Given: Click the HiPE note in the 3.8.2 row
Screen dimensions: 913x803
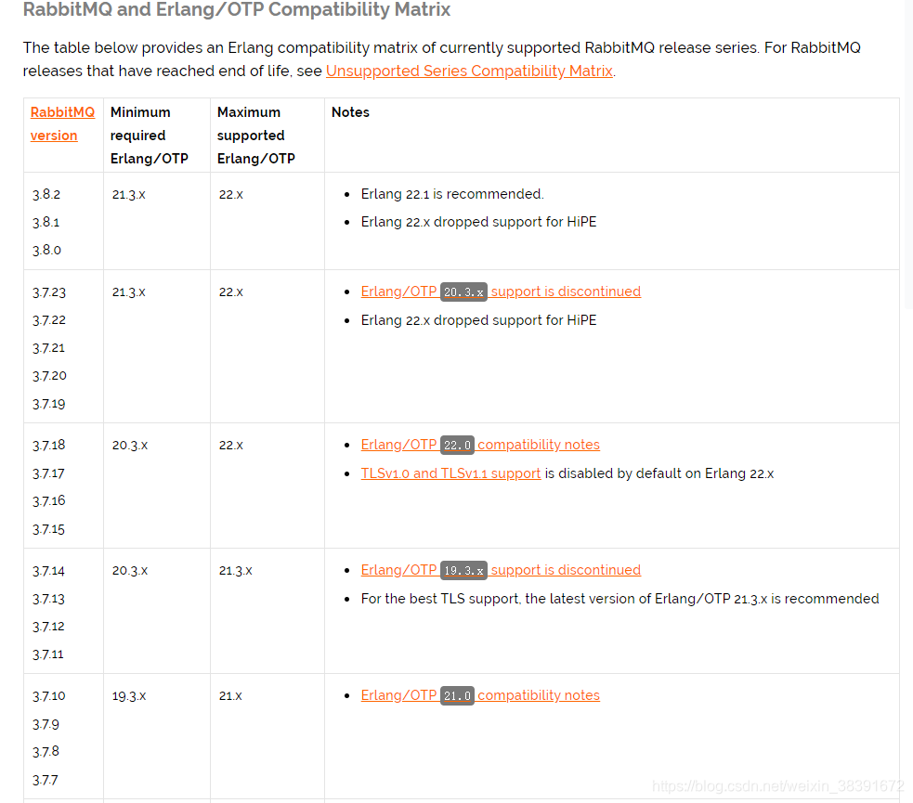Looking at the screenshot, I should coord(478,222).
